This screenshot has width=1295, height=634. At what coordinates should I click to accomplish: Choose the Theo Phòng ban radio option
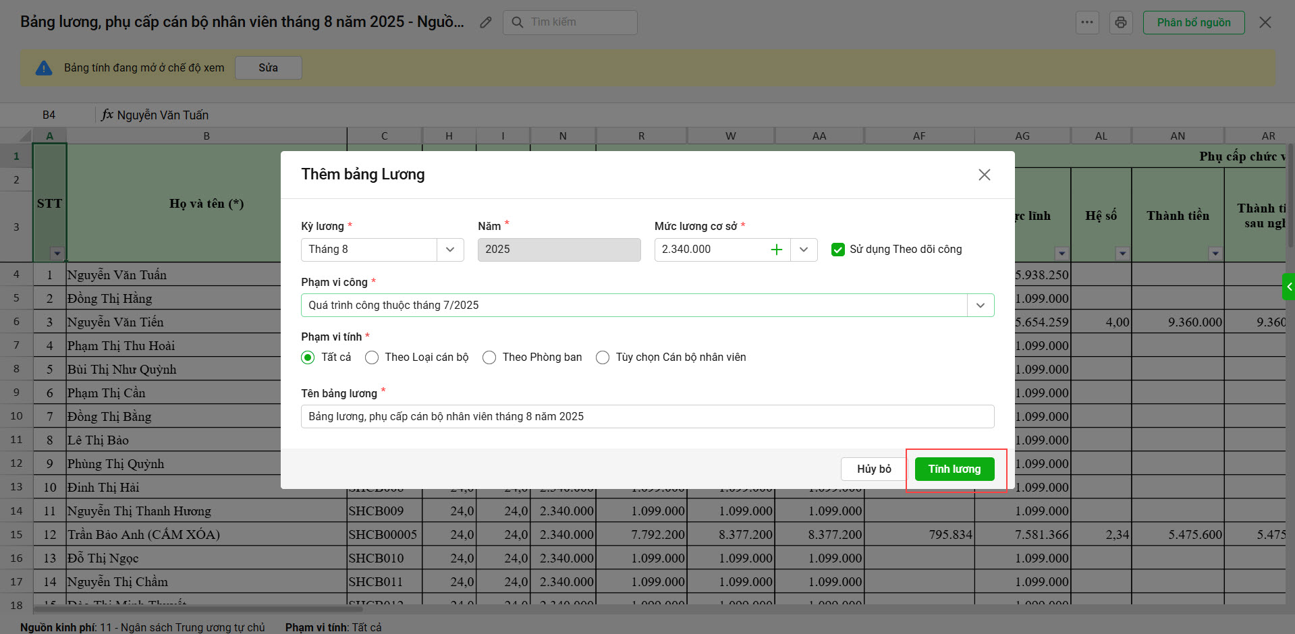pyautogui.click(x=489, y=357)
